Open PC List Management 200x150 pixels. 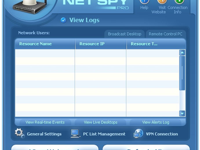coord(104,134)
